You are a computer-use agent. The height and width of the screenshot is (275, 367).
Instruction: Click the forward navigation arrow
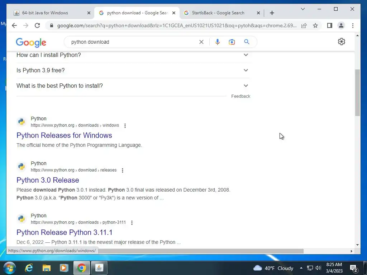tap(26, 25)
